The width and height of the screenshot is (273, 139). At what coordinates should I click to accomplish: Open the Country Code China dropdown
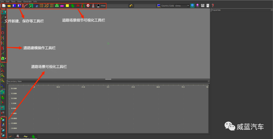182,6
